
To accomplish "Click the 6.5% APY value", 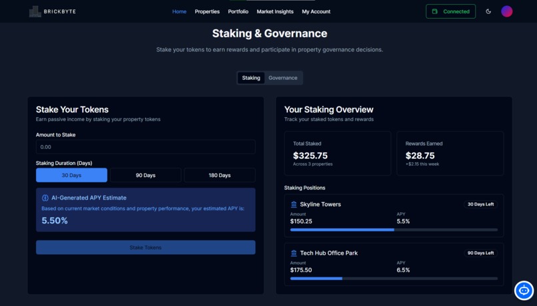I will click(x=403, y=270).
